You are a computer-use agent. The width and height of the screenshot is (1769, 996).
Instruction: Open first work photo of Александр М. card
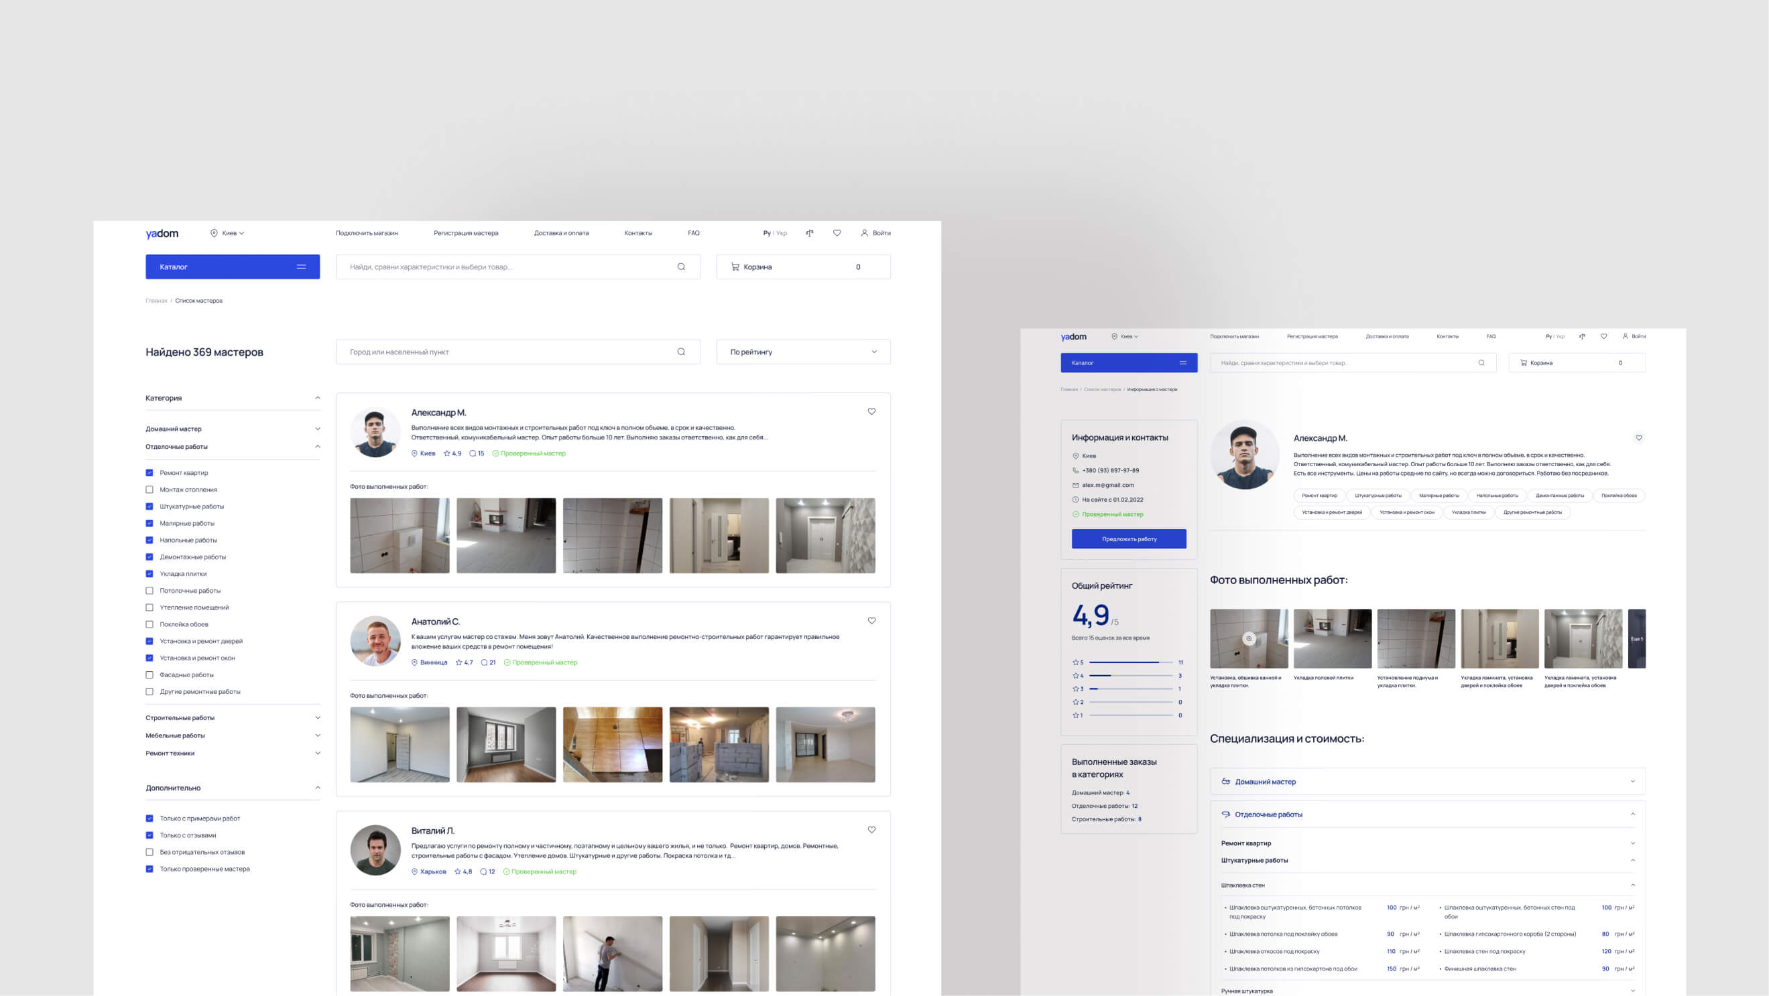(400, 536)
